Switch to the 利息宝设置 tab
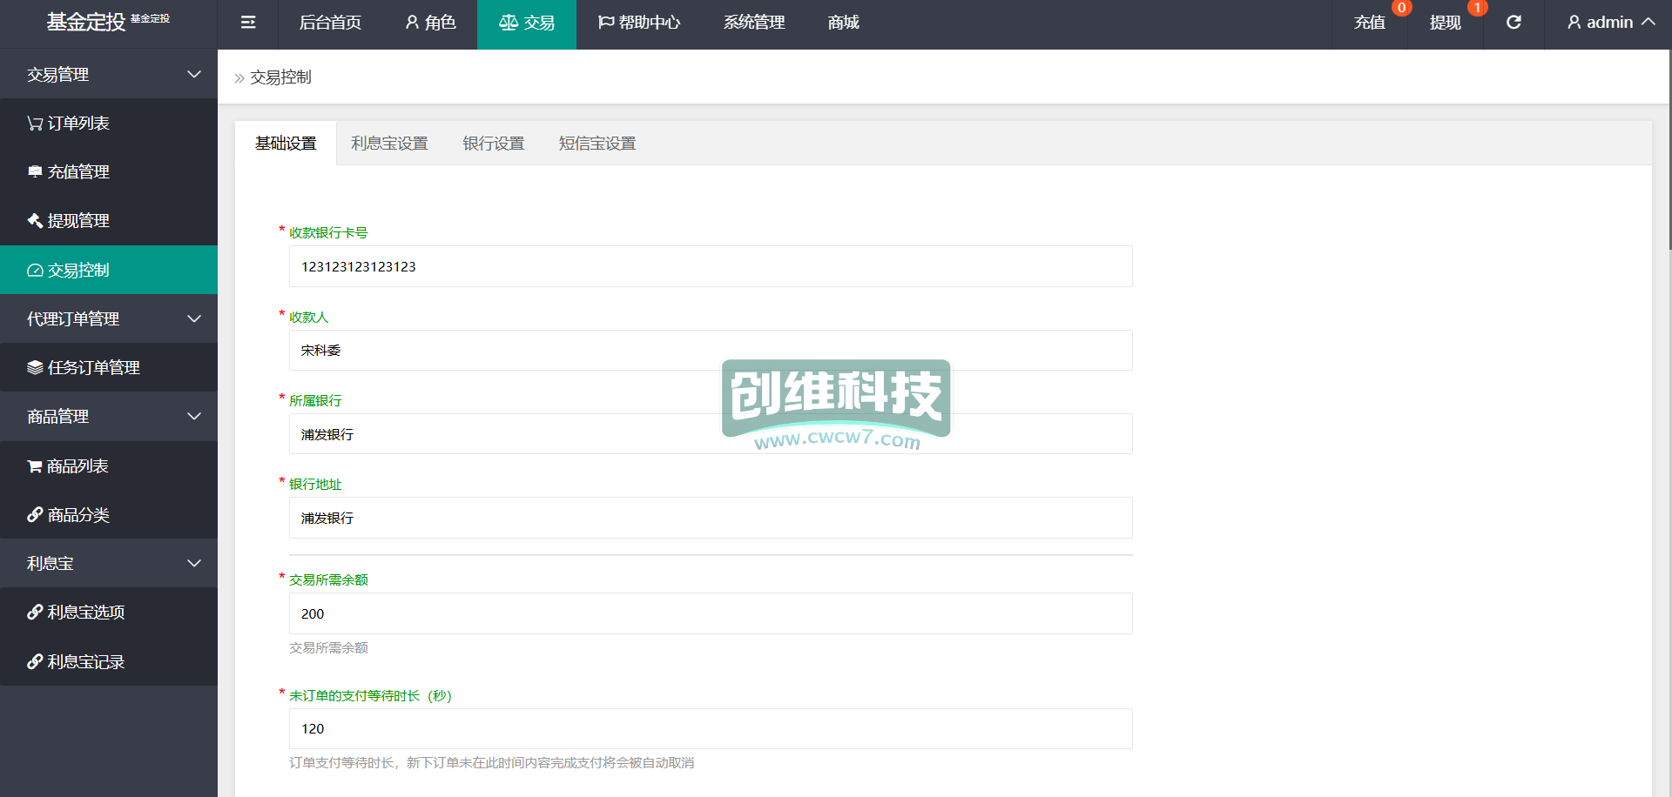Image resolution: width=1672 pixels, height=797 pixels. (389, 144)
